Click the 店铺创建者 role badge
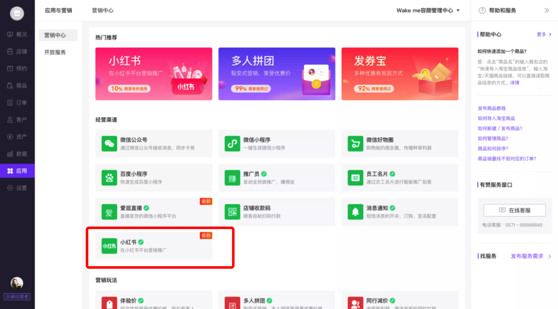The height and width of the screenshot is (309, 558). click(17, 297)
